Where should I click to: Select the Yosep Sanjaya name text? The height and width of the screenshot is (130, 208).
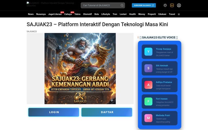point(164,49)
